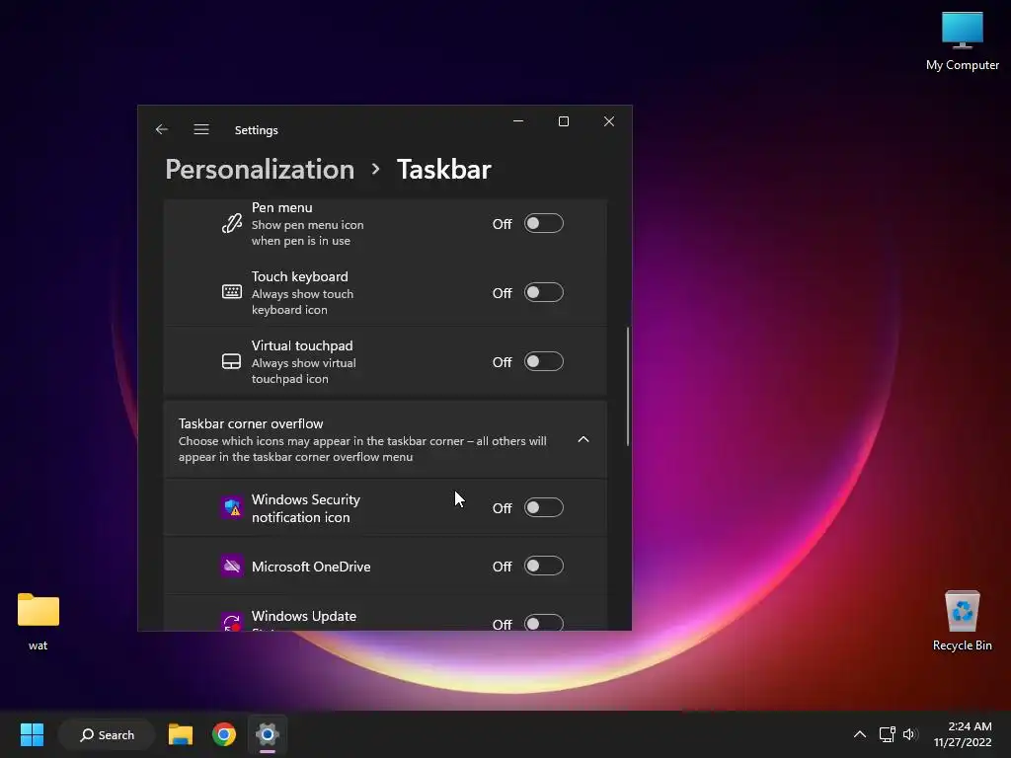Image resolution: width=1011 pixels, height=758 pixels.
Task: Click the 'Taskbar corner overflow' heading
Action: [x=250, y=423]
